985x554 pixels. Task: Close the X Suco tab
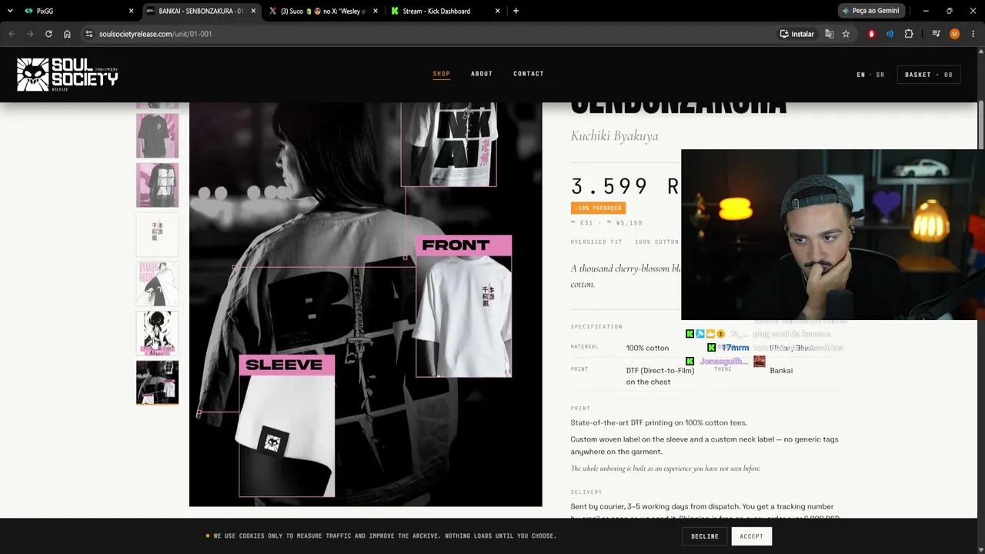click(x=376, y=11)
